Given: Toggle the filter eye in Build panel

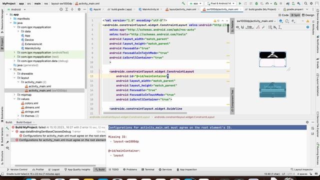Looking at the screenshot, I should [7, 148].
